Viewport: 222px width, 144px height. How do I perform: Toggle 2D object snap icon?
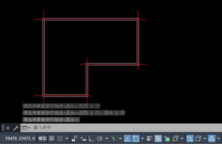coord(136,139)
